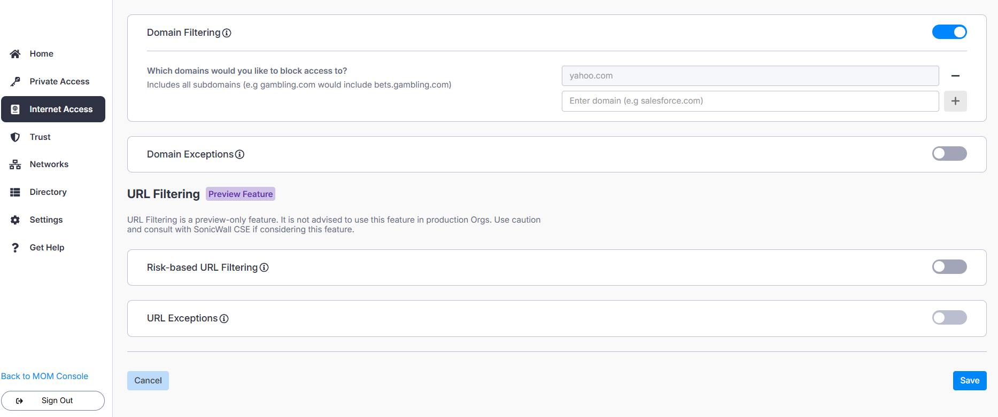Disable the Domain Filtering toggle
The image size is (998, 417).
pyautogui.click(x=949, y=32)
